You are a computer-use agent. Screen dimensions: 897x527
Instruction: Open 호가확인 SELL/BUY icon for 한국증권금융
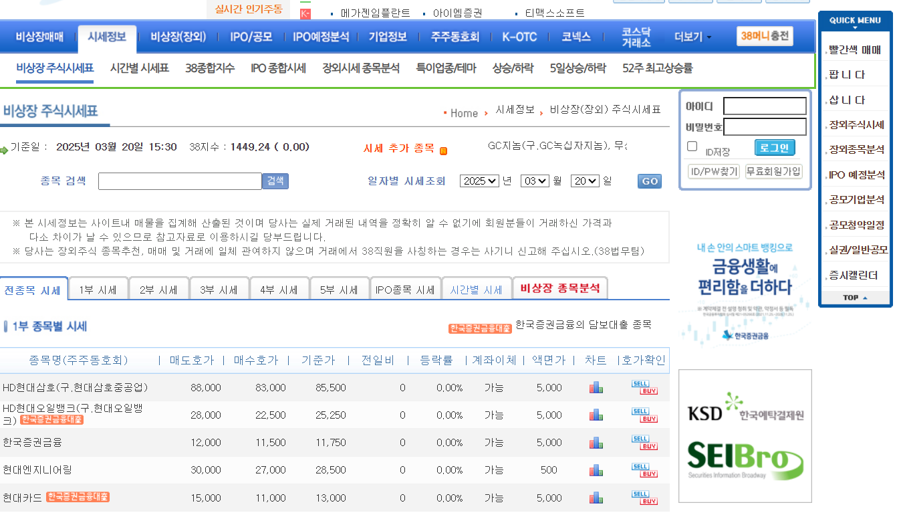click(x=644, y=442)
